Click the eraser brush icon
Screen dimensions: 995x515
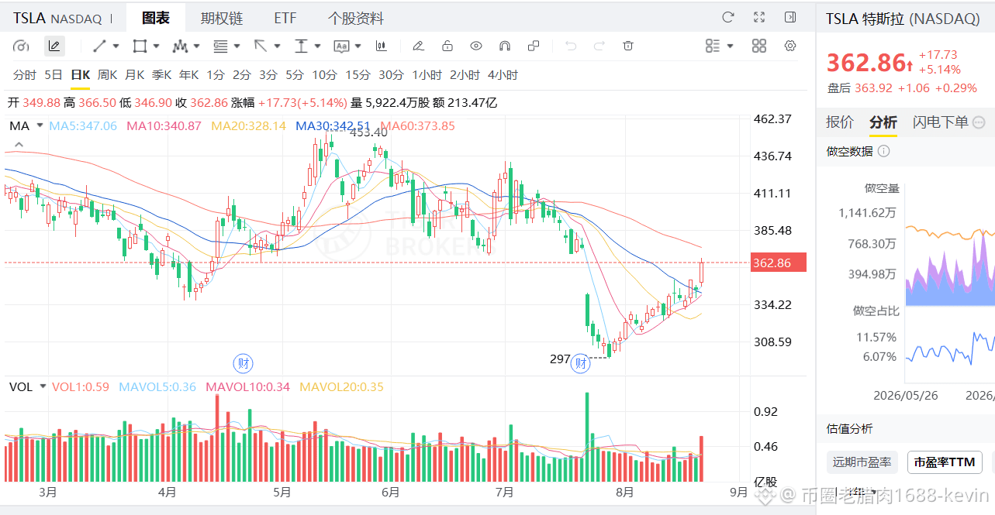(418, 46)
